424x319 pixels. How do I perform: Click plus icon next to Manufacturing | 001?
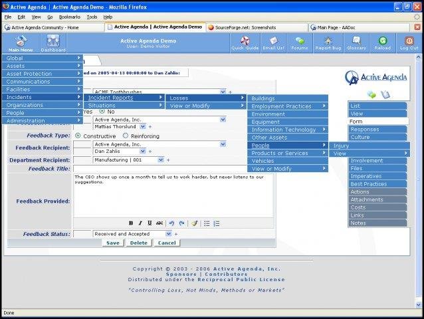click(x=168, y=160)
